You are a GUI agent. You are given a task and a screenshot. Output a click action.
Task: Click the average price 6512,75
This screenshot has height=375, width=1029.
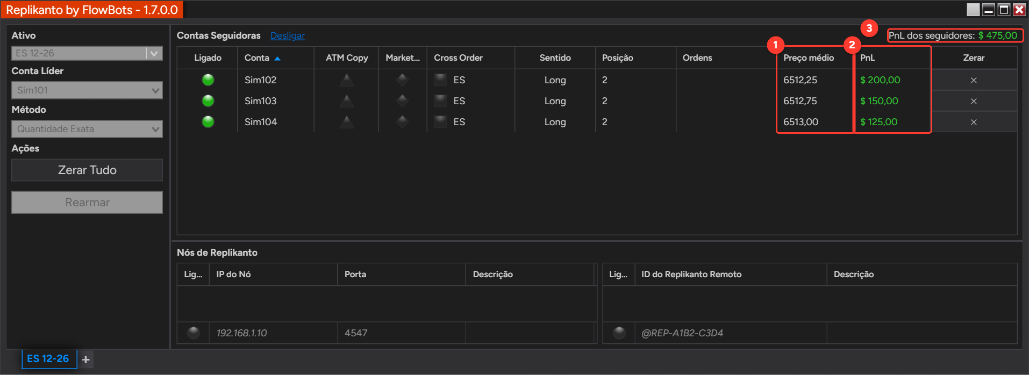tap(800, 101)
